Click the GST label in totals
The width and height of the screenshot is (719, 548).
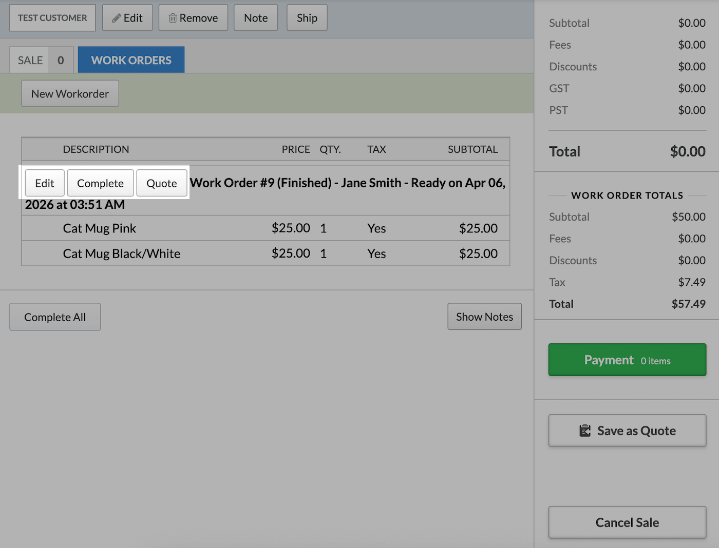click(559, 88)
